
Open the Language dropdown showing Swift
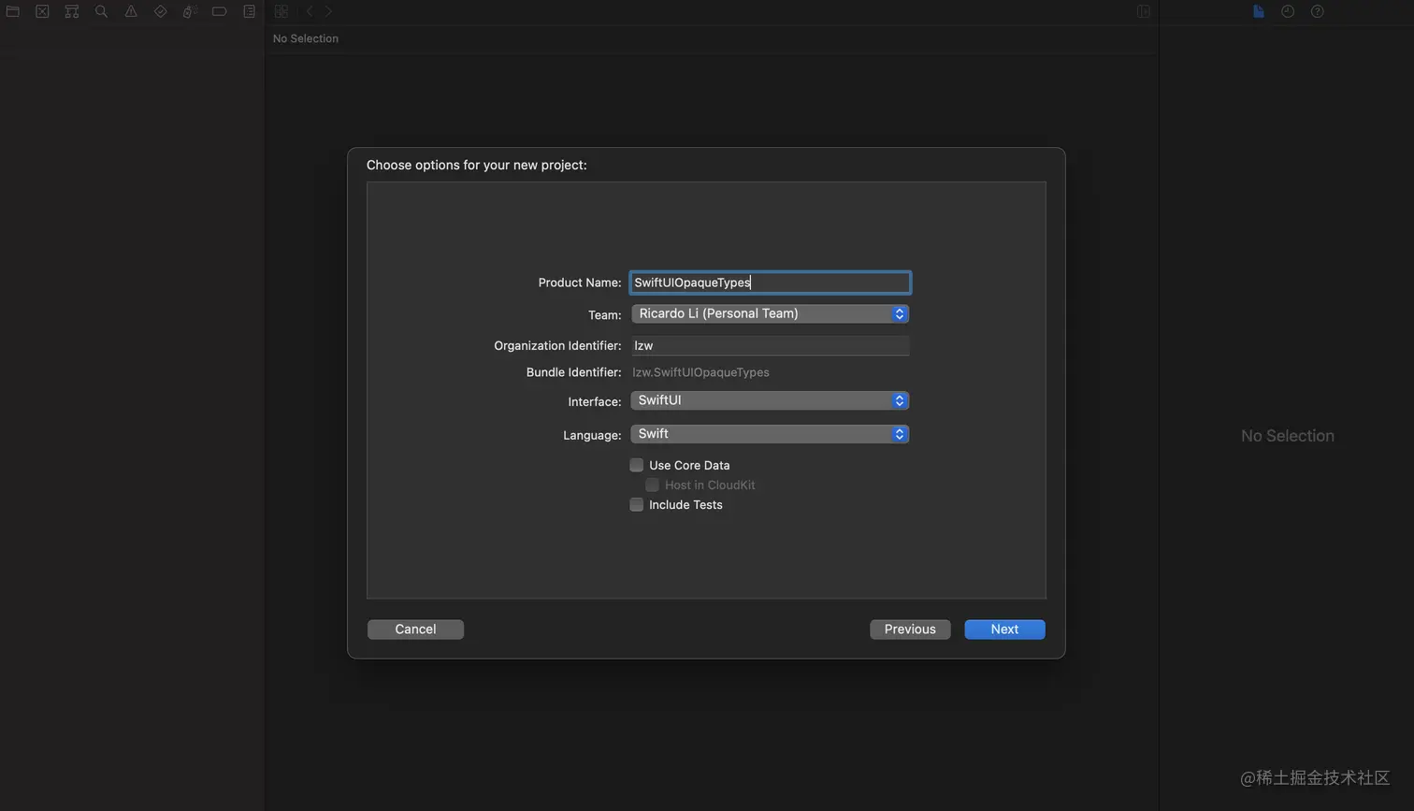click(770, 434)
